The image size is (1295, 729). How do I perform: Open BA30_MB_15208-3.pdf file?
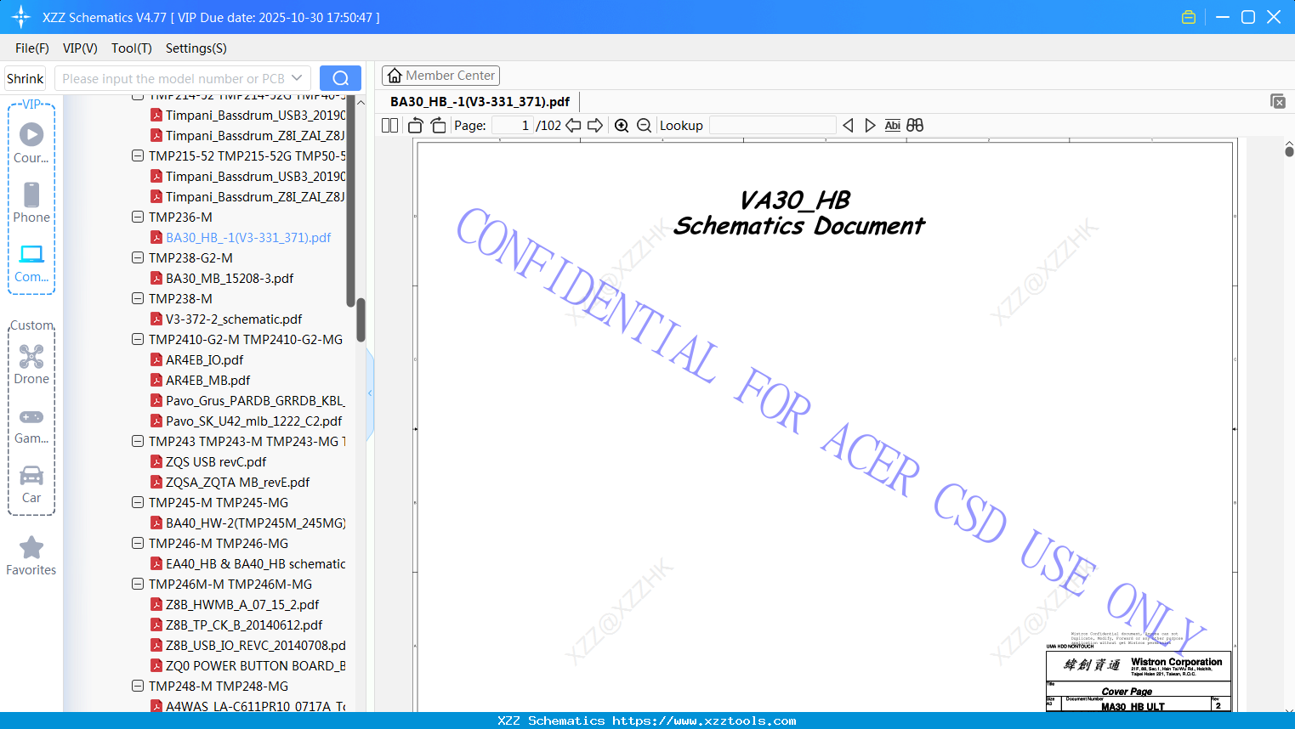point(230,278)
